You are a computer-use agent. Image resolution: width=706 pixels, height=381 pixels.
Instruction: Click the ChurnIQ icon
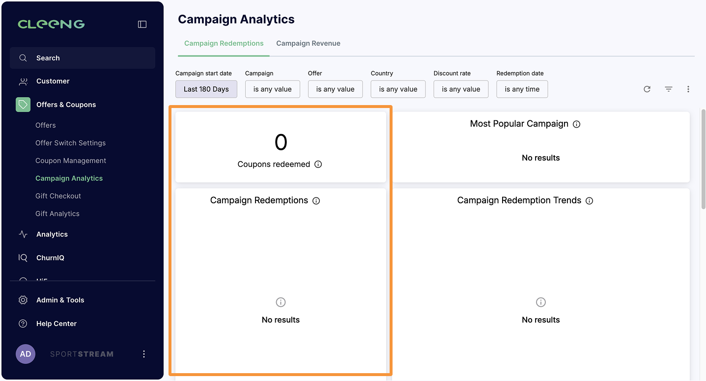click(x=23, y=258)
